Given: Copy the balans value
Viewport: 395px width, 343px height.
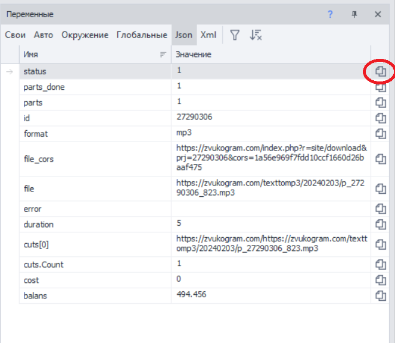Looking at the screenshot, I should 381,295.
